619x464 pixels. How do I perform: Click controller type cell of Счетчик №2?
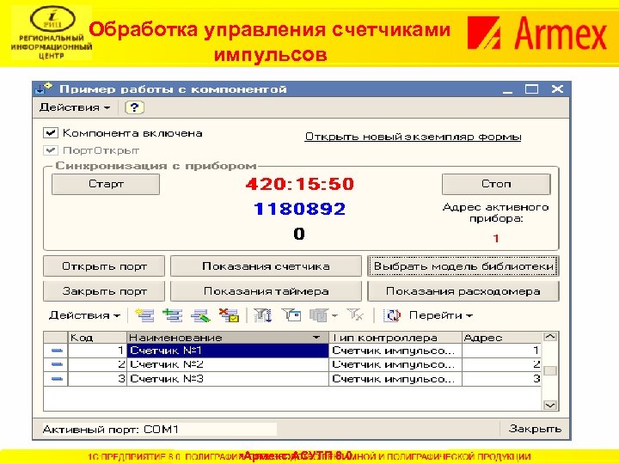point(395,364)
